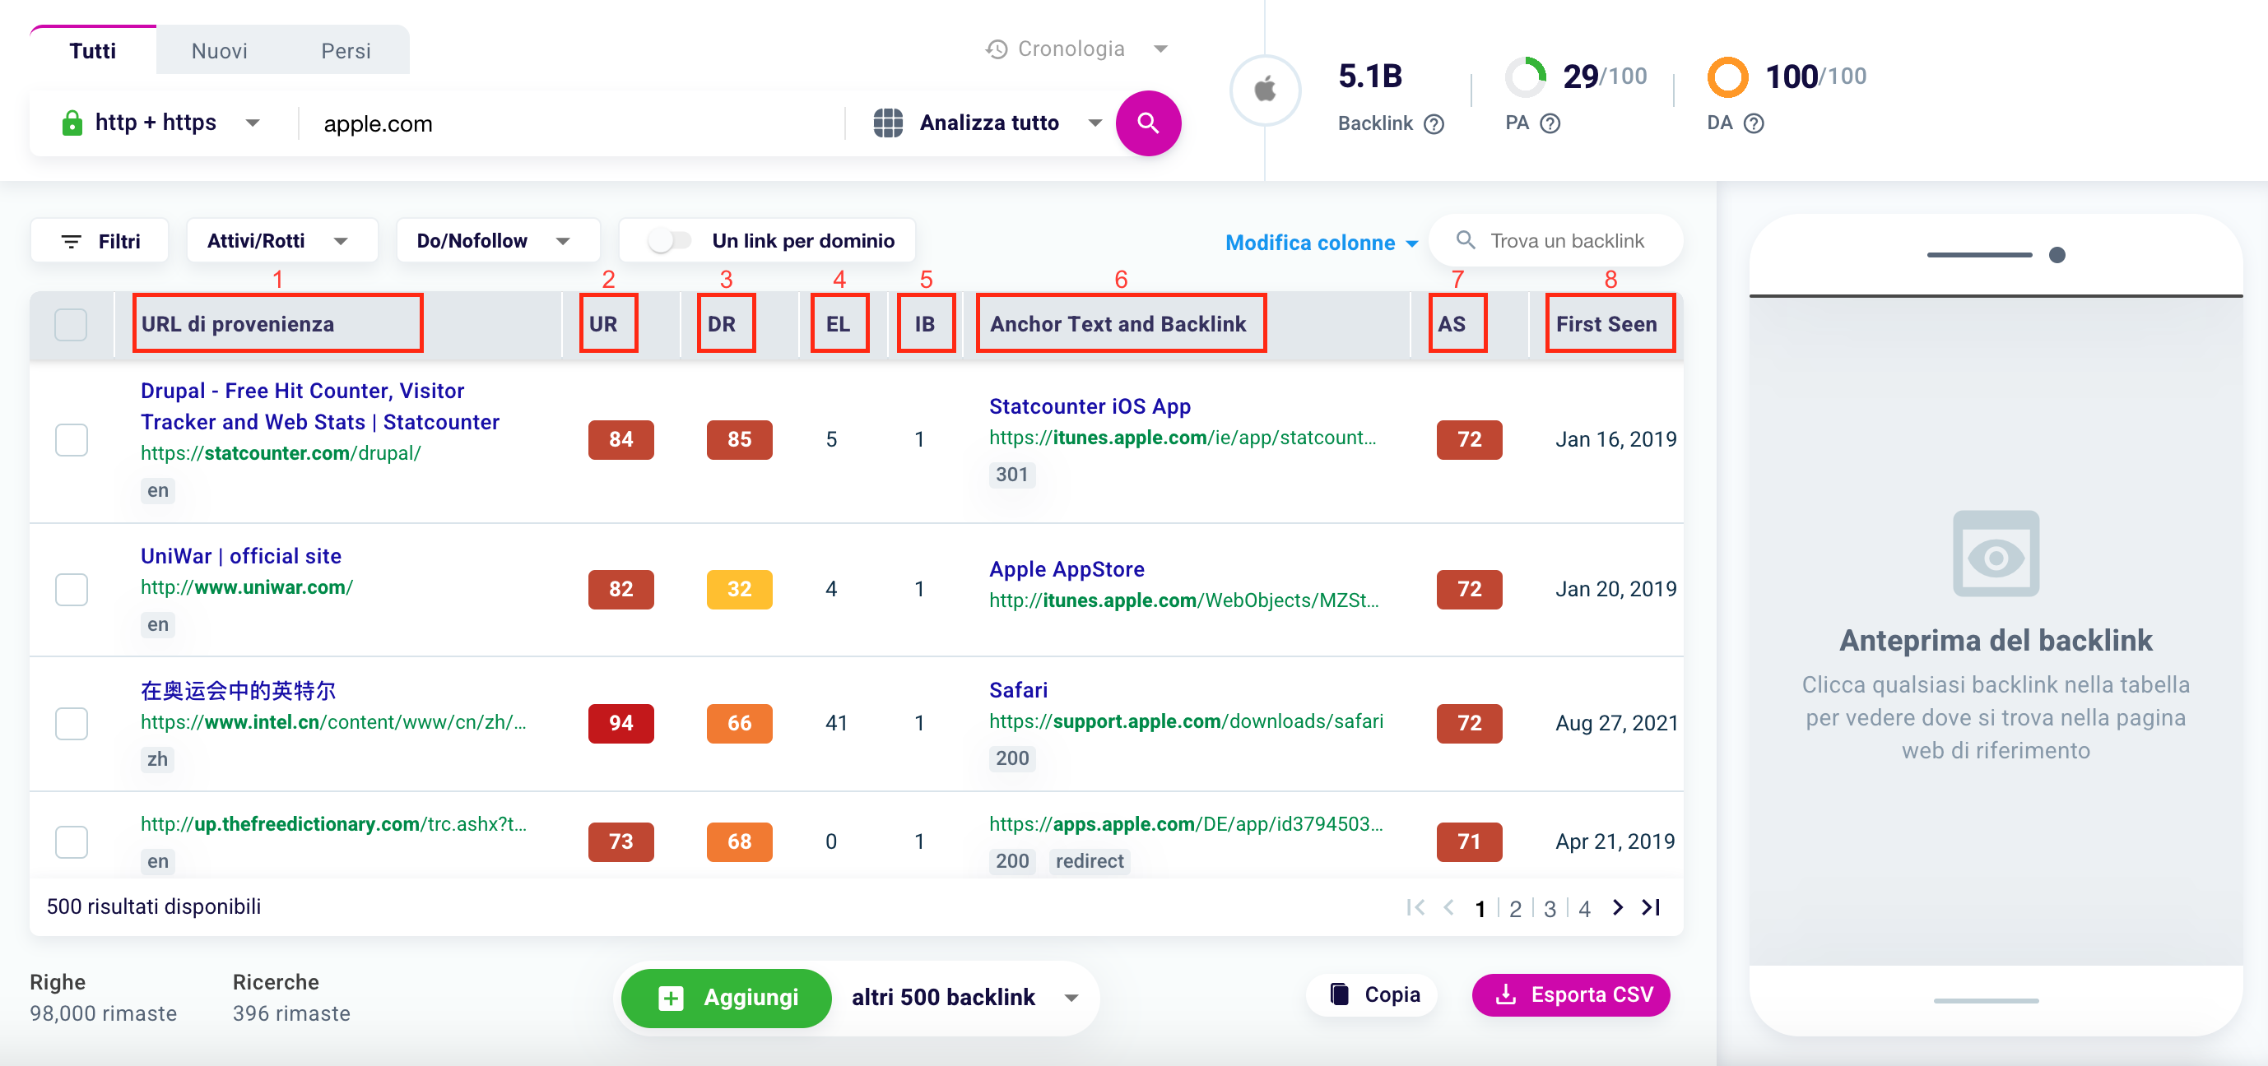
Task: Click the magenta search button
Action: coord(1147,123)
